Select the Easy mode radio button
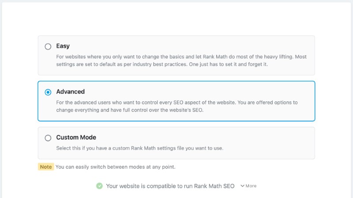 pos(48,47)
